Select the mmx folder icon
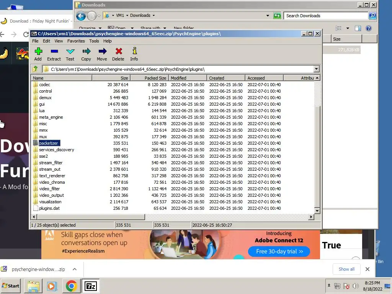 click(x=35, y=130)
